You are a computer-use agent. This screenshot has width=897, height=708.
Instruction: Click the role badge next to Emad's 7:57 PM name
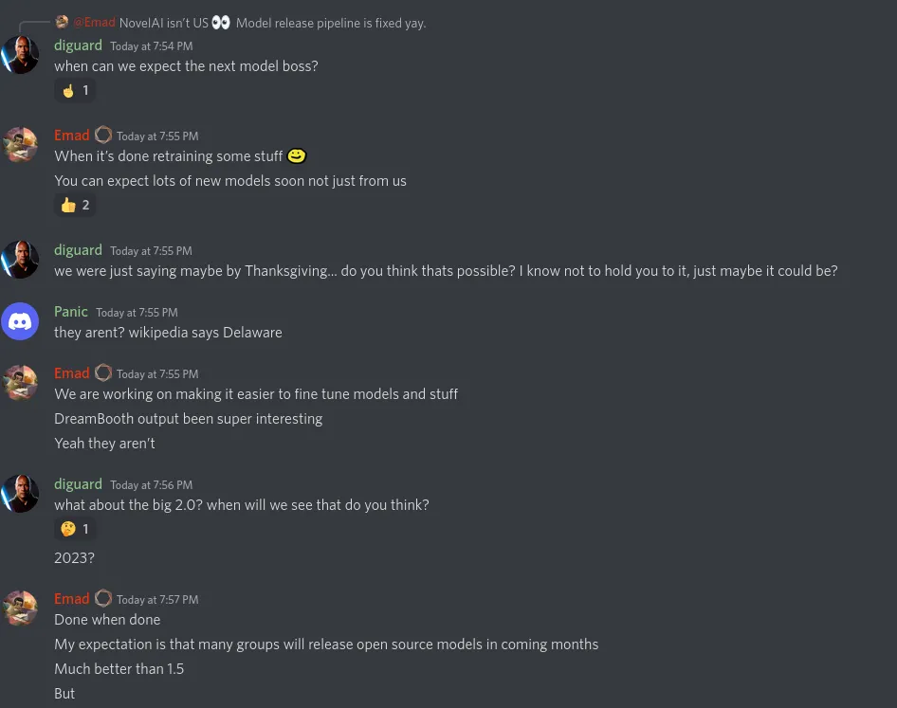[103, 598]
